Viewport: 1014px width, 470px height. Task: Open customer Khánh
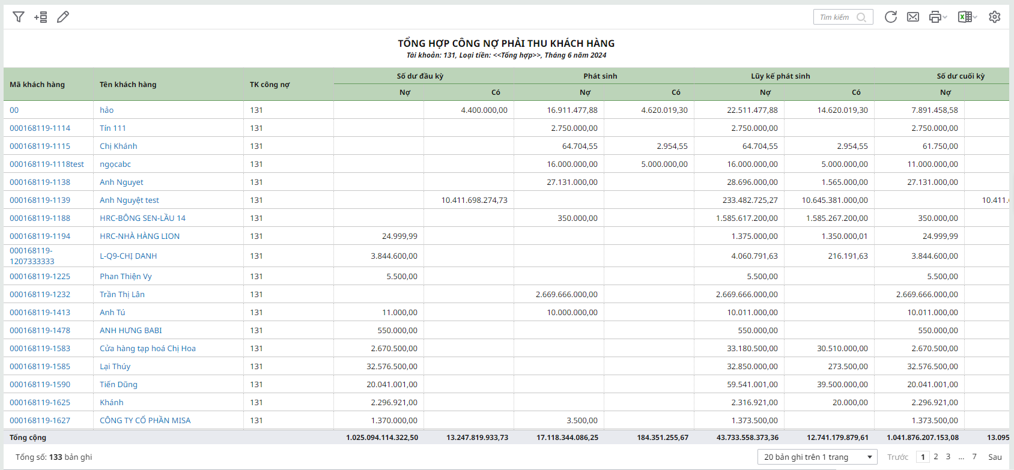112,402
